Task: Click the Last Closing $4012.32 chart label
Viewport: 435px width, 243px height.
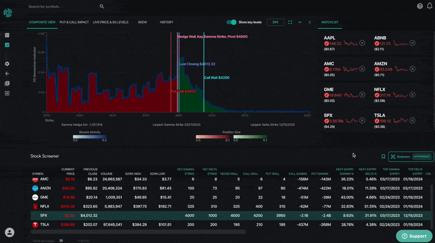Action: (x=197, y=64)
